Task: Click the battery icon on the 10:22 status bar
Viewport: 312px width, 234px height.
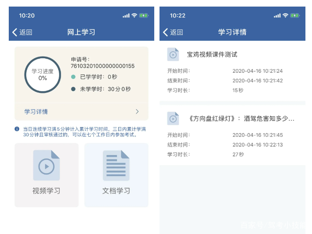Action: [295, 15]
